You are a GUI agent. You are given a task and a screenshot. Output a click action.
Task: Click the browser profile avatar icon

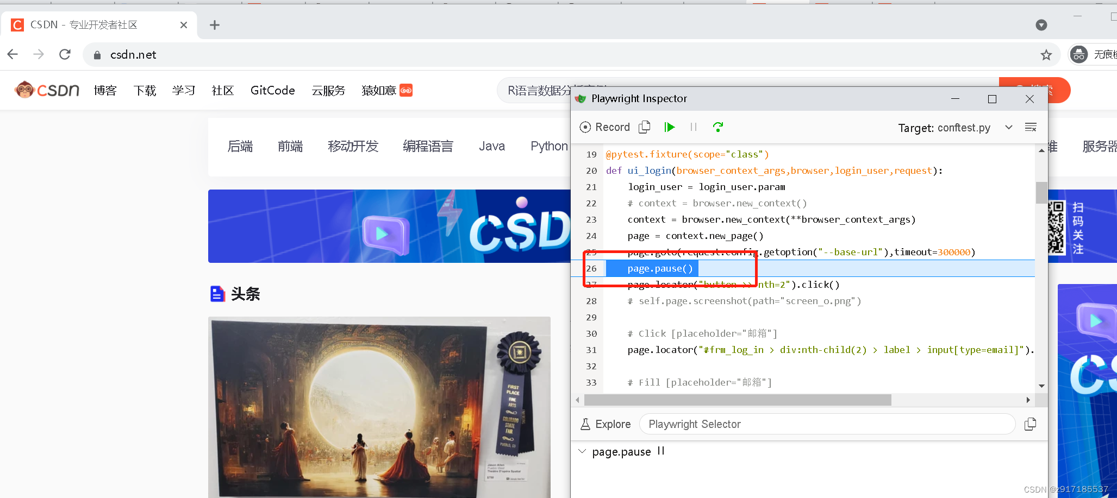(1078, 54)
